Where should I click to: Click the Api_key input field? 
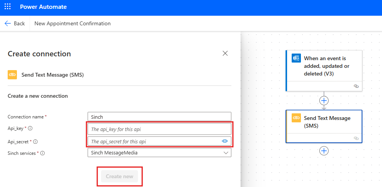coord(159,129)
